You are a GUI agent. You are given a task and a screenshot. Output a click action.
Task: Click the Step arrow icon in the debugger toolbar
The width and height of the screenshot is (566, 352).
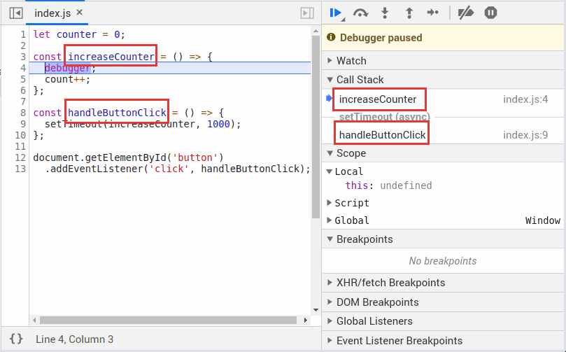tap(432, 13)
